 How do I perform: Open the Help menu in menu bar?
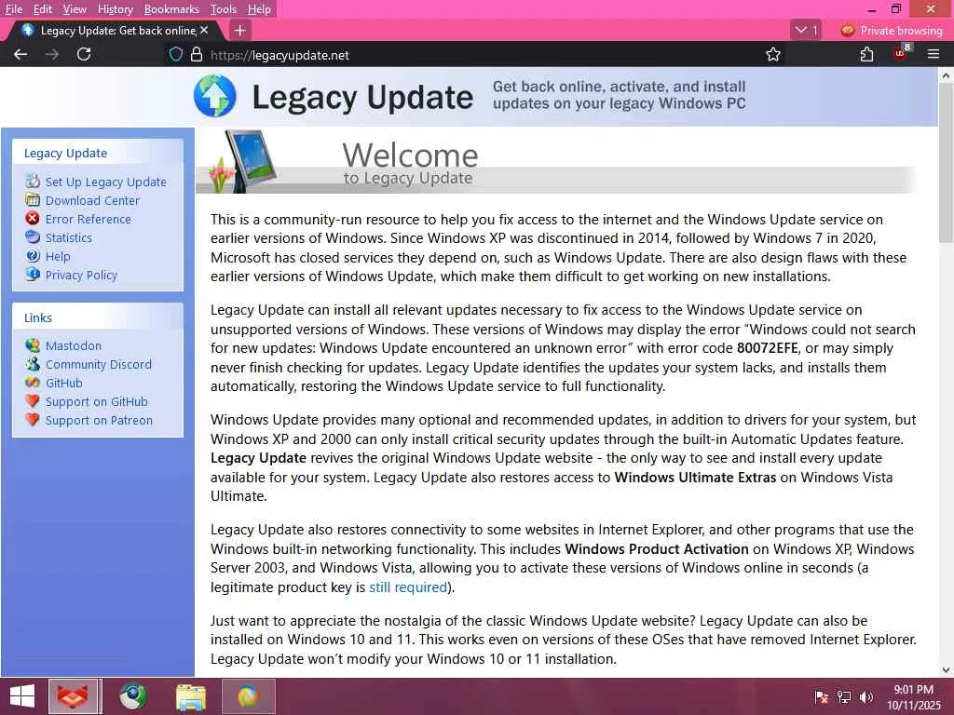[259, 9]
